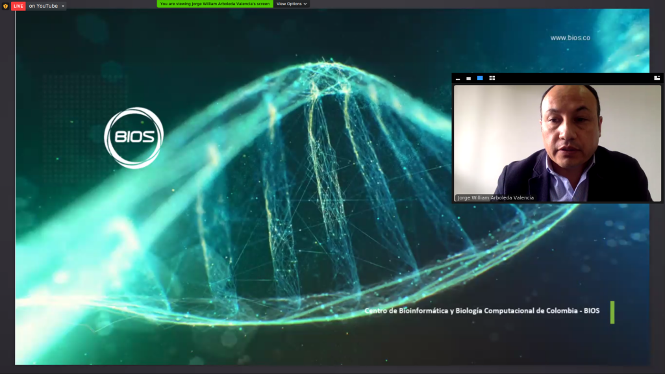The image size is (665, 374).
Task: Collapse the video panel to minimized bar
Action: [x=458, y=79]
